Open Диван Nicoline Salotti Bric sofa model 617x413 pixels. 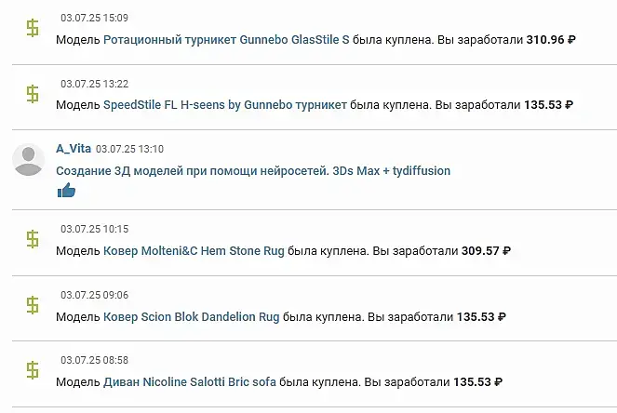pyautogui.click(x=189, y=382)
